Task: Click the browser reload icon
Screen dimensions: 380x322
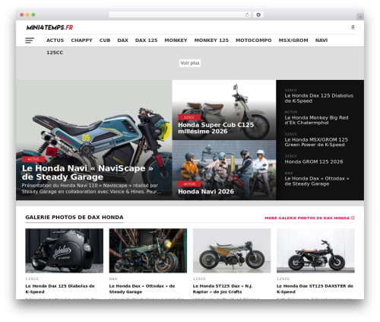Action: tap(247, 15)
